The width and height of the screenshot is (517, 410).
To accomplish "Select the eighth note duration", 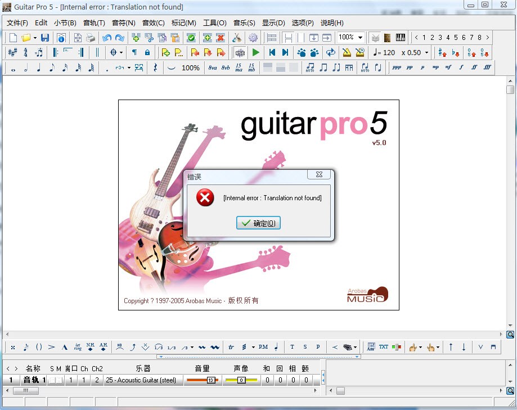I will pyautogui.click(x=52, y=68).
